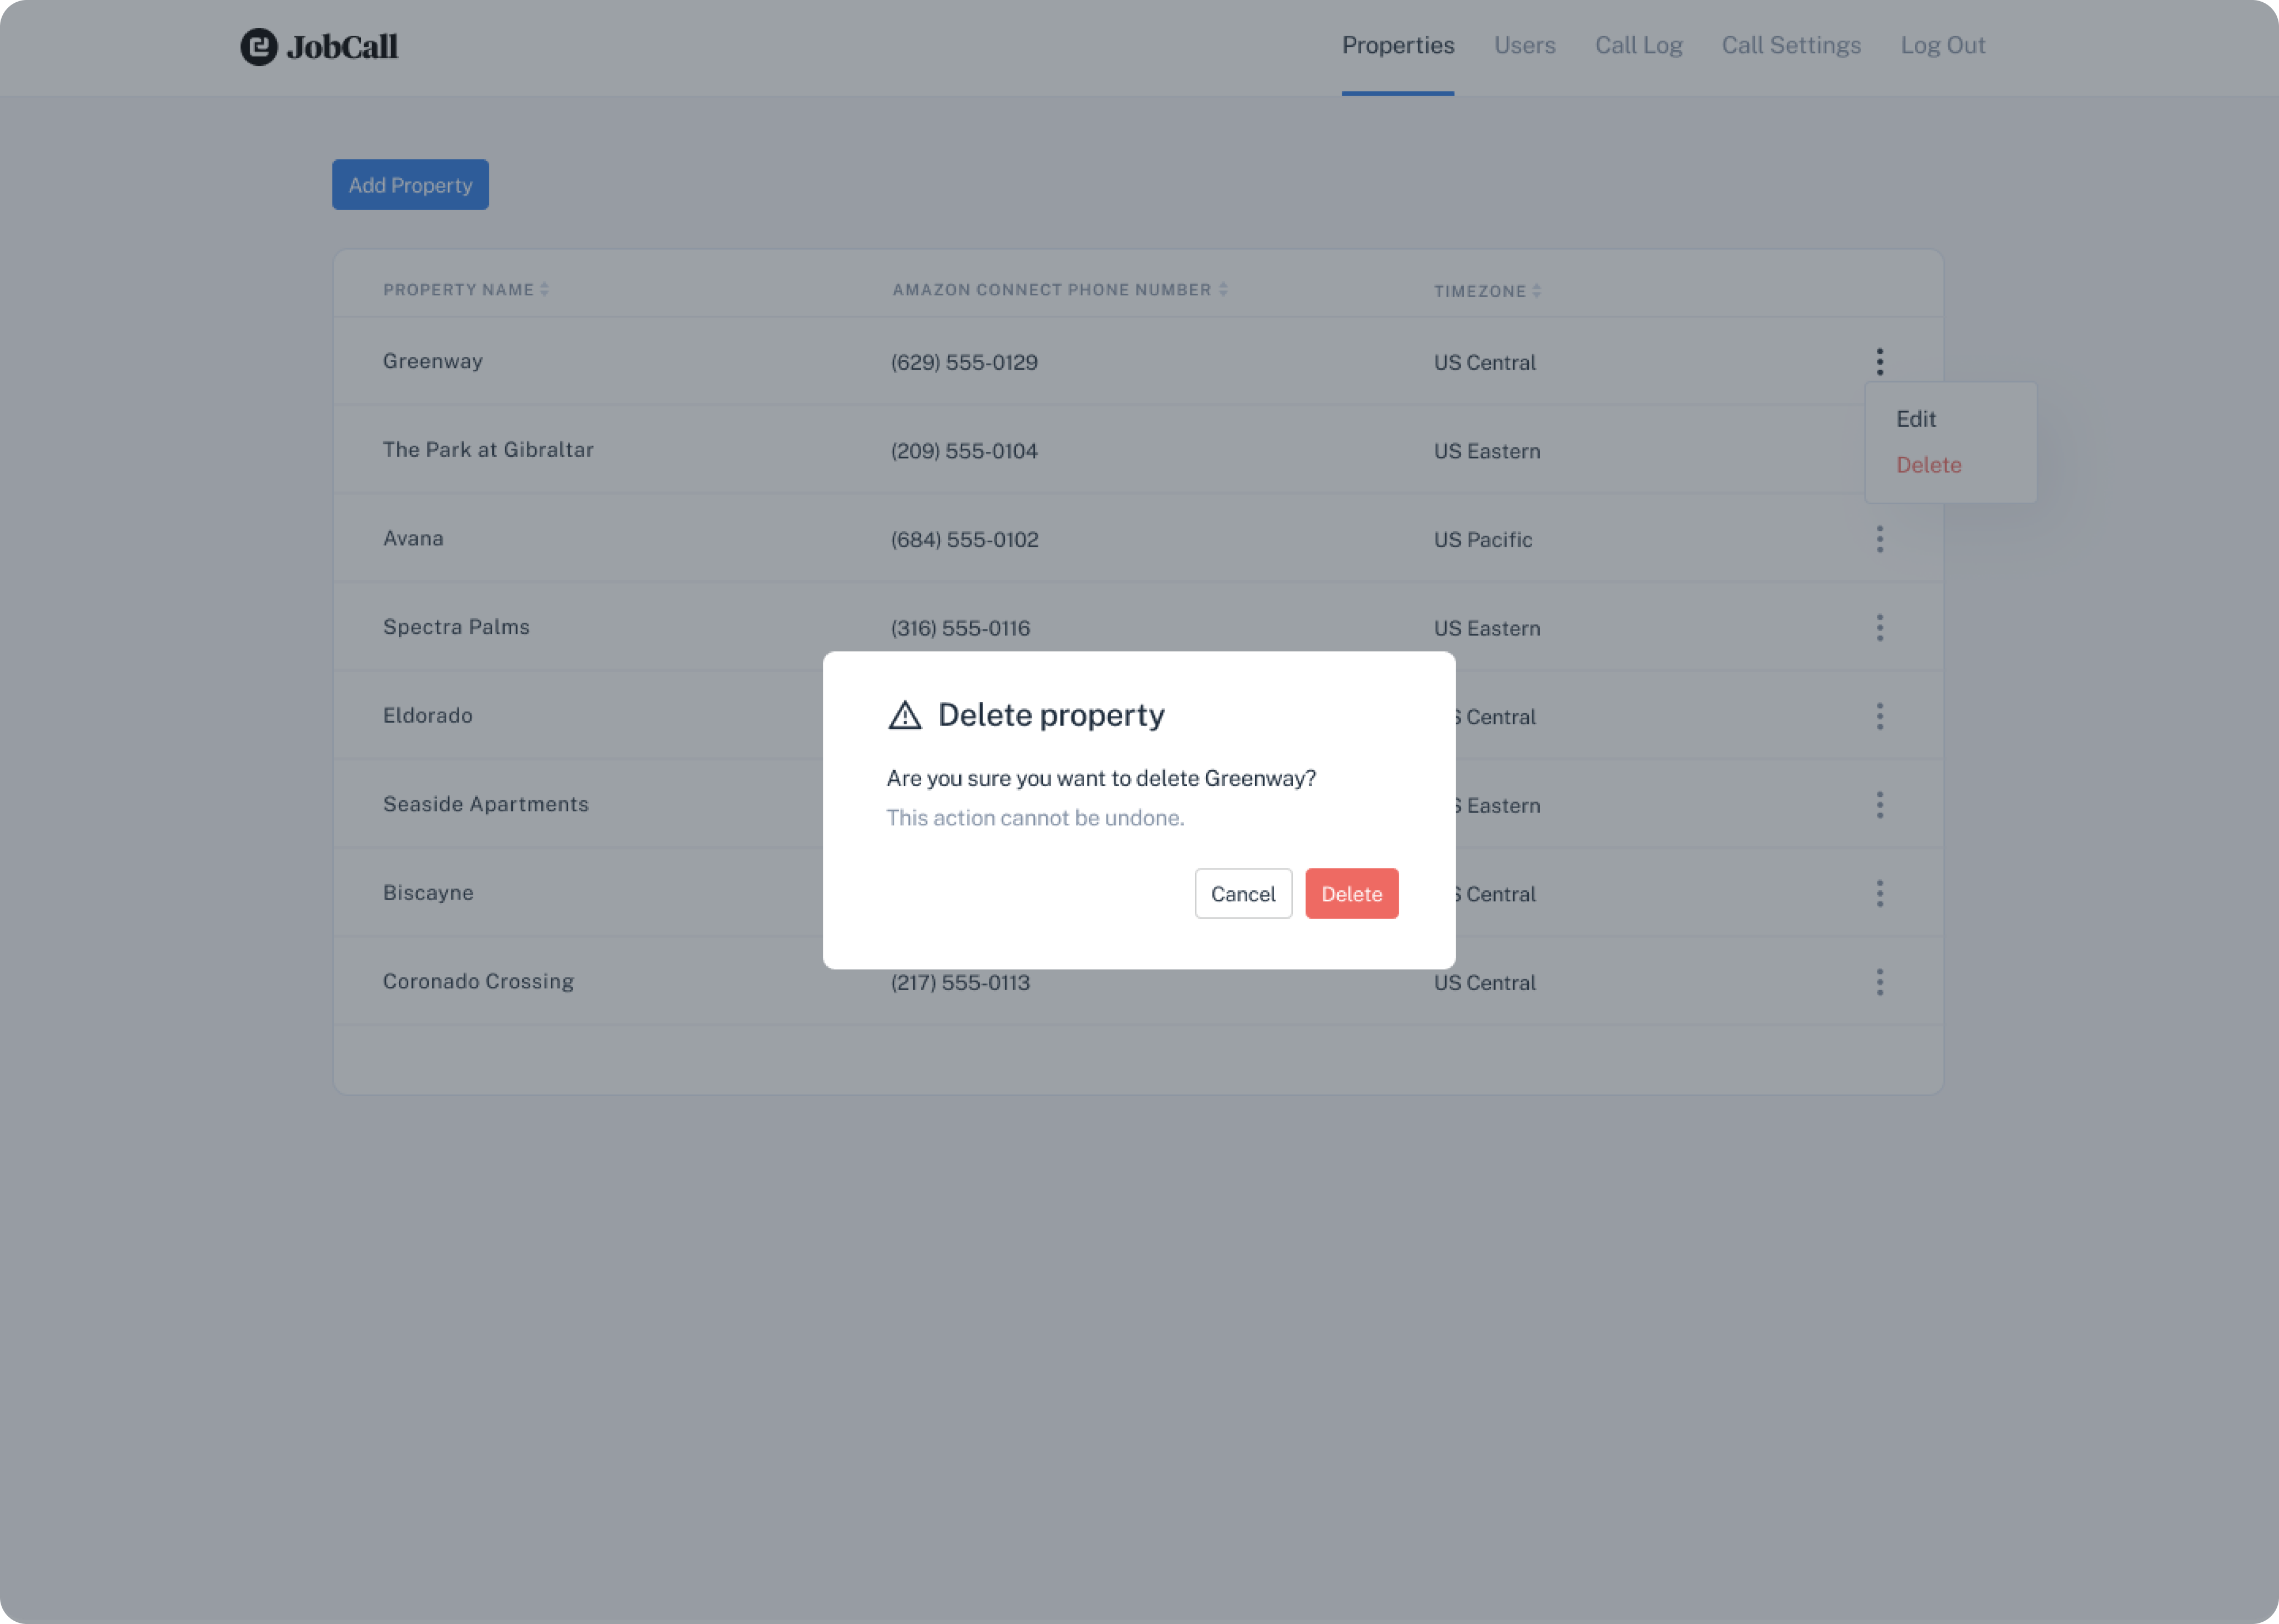Open Call Settings
This screenshot has height=1624, width=2279.
click(x=1791, y=45)
